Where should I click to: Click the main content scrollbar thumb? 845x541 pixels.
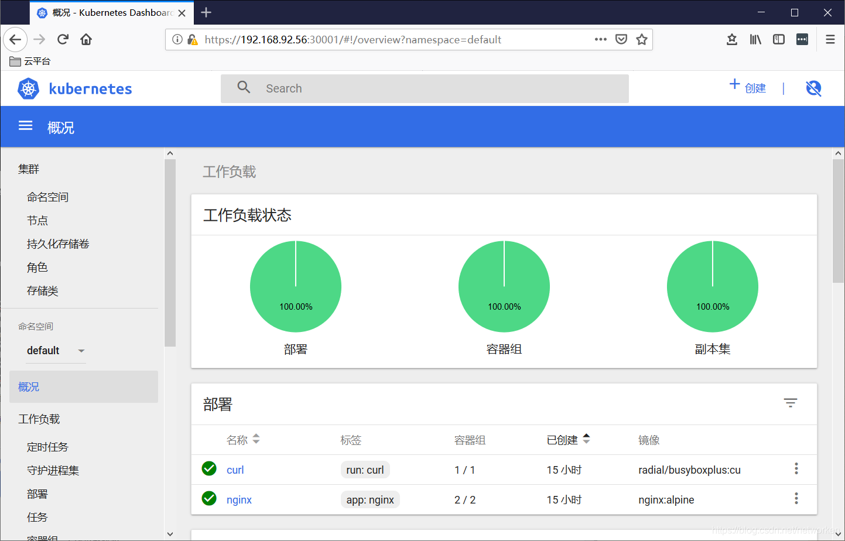pos(839,221)
